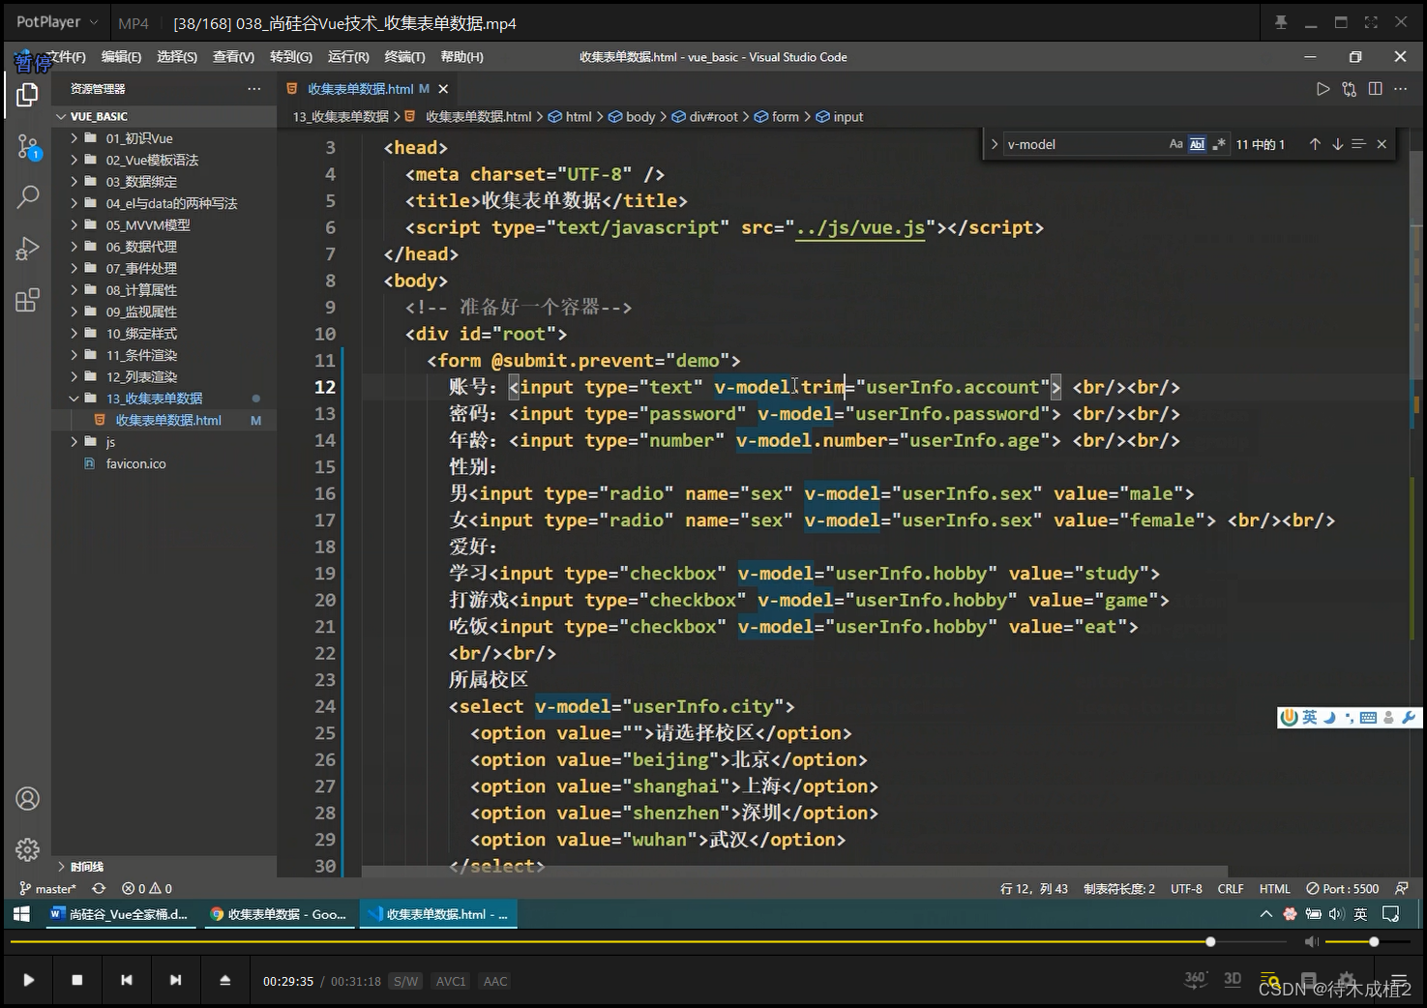This screenshot has height=1008, width=1427.
Task: Open the Explorer view in activity bar
Action: pyautogui.click(x=27, y=95)
